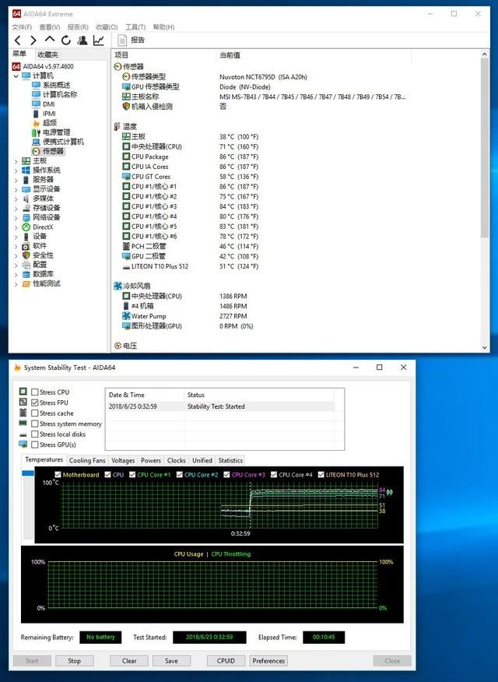The width and height of the screenshot is (498, 682).
Task: Click the 机箱入侵检测 shield icon
Action: tap(126, 107)
